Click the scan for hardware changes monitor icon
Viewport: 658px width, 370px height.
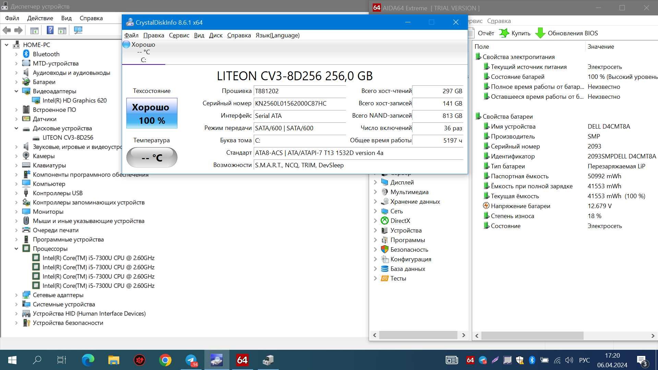78,30
